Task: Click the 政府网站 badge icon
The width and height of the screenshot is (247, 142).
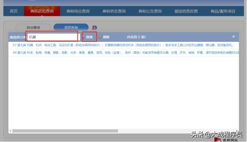Action: tap(218, 139)
